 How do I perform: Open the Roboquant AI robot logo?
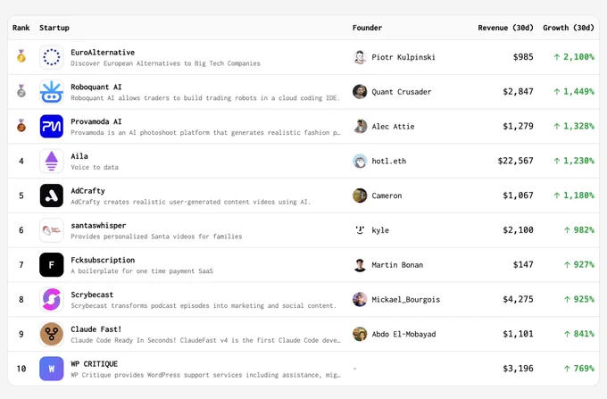coord(52,92)
